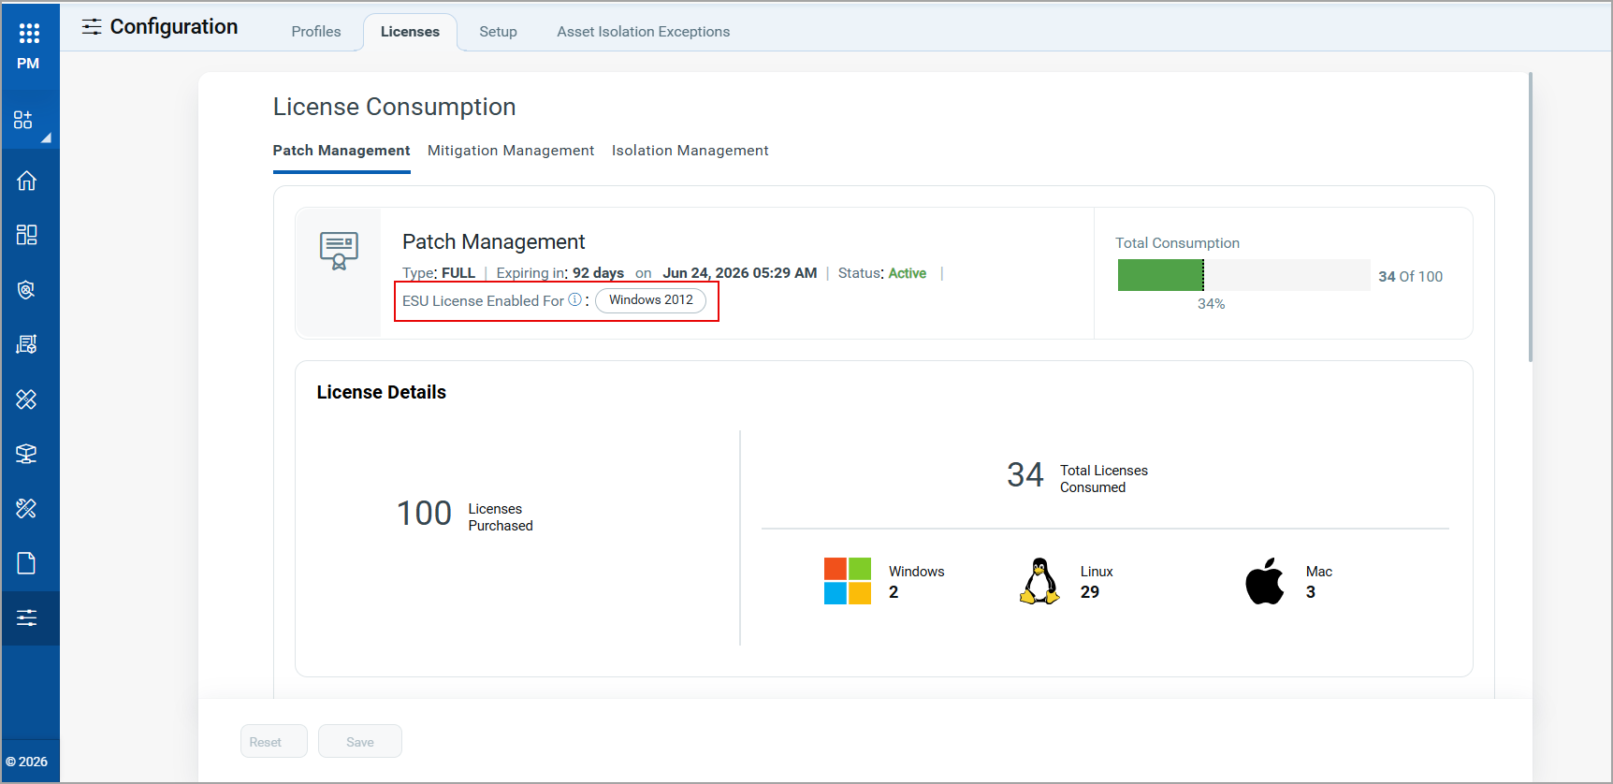Image resolution: width=1613 pixels, height=784 pixels.
Task: Click the shield security icon in sidebar
Action: (x=26, y=290)
